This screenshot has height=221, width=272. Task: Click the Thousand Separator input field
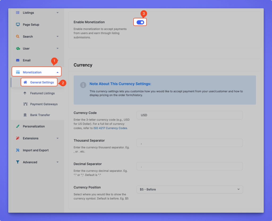coord(189,143)
